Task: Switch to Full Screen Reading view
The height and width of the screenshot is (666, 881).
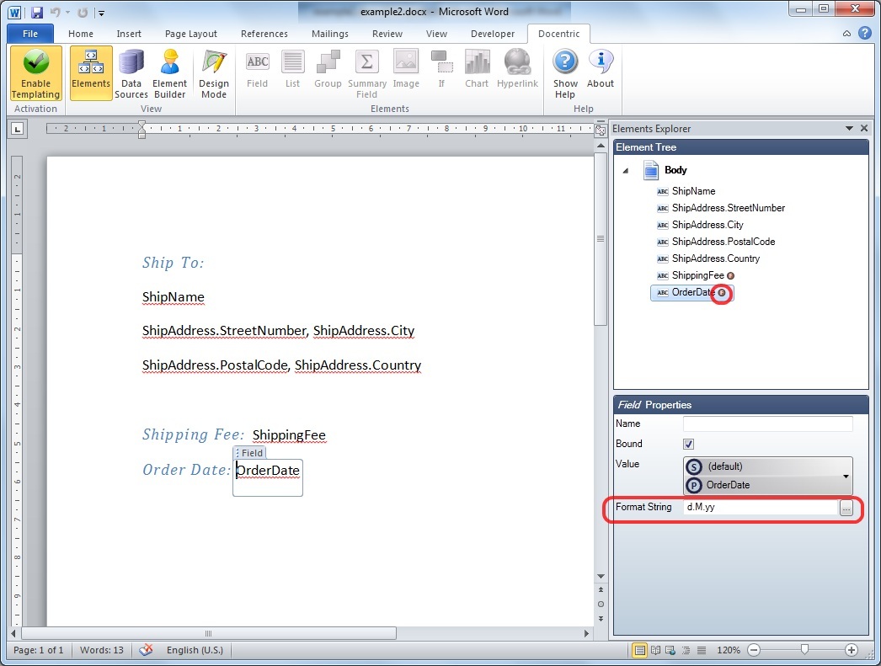Action: 655,650
